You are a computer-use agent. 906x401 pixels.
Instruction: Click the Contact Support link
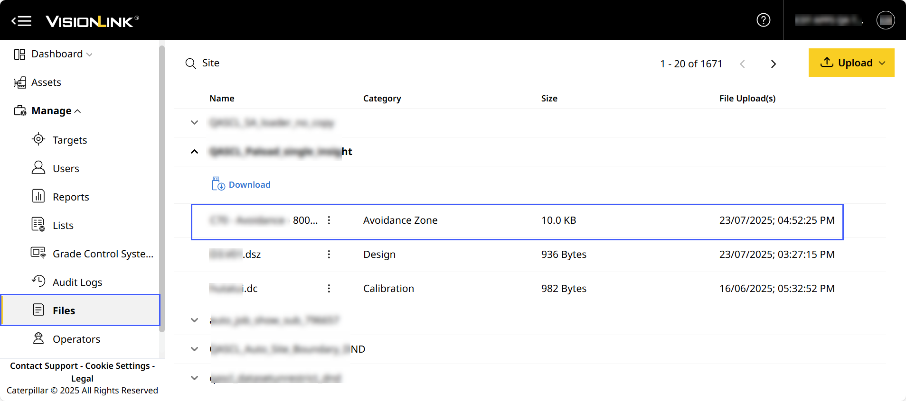point(44,366)
